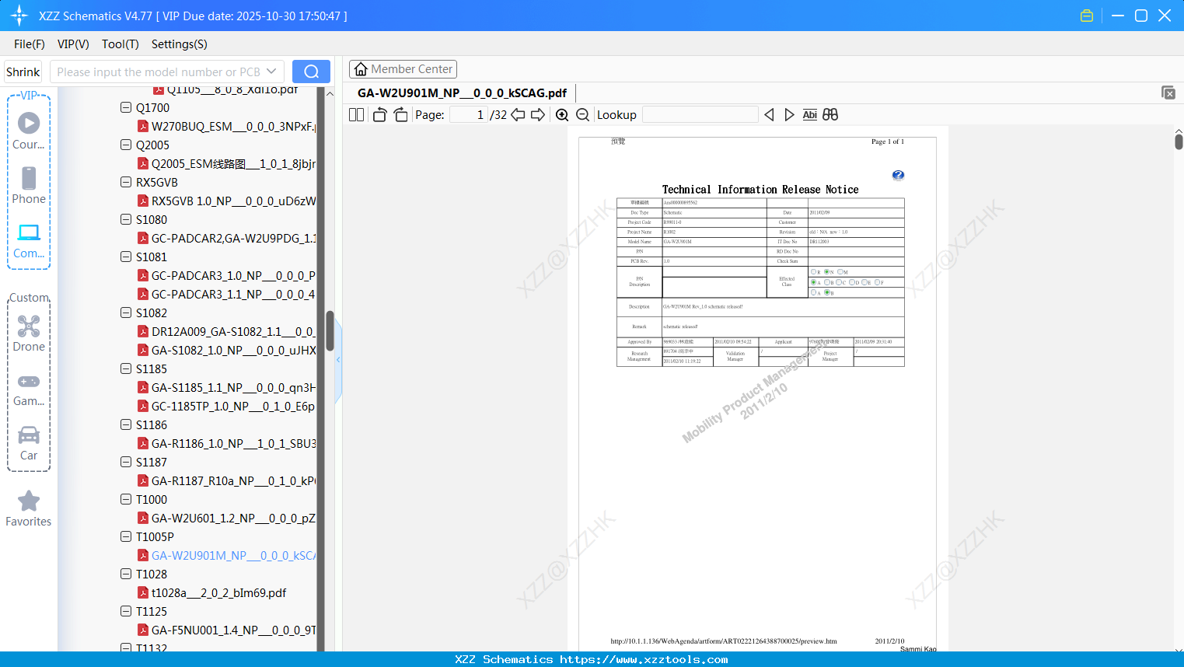This screenshot has width=1184, height=667.
Task: Open the Member Center
Action: point(403,69)
